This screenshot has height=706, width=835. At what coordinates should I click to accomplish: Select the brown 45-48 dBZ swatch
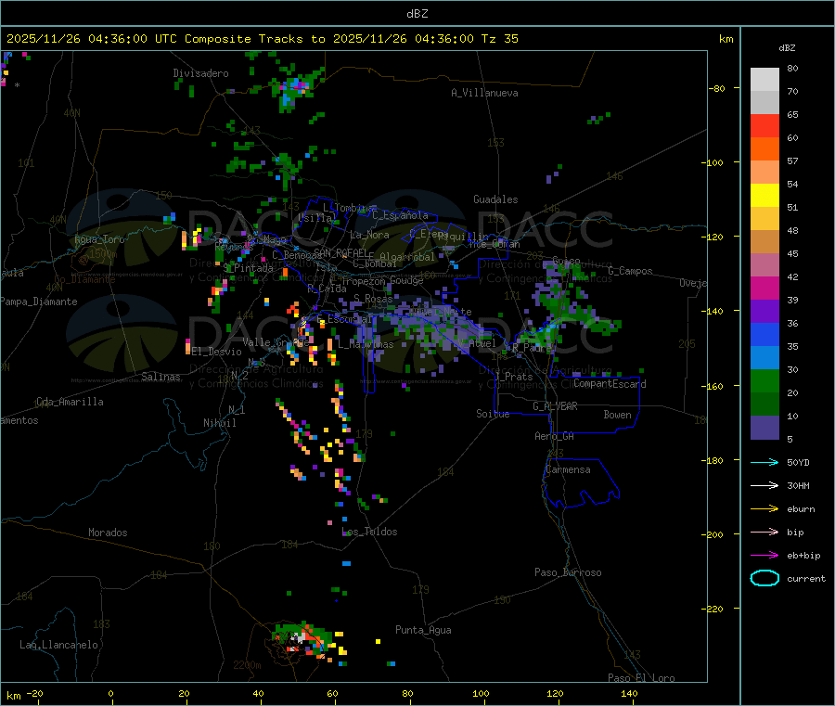tap(764, 242)
